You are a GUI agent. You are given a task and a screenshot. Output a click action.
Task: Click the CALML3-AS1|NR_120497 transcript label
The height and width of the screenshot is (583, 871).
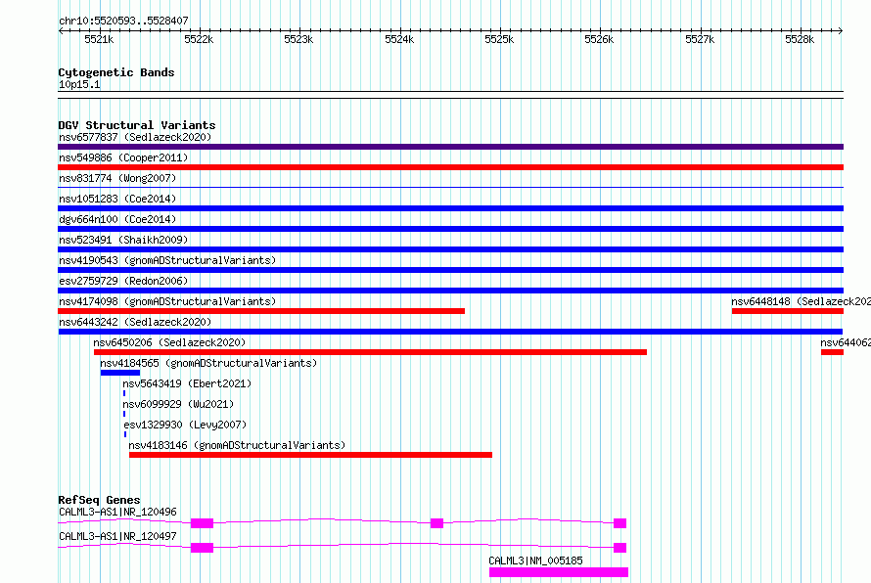(x=117, y=536)
